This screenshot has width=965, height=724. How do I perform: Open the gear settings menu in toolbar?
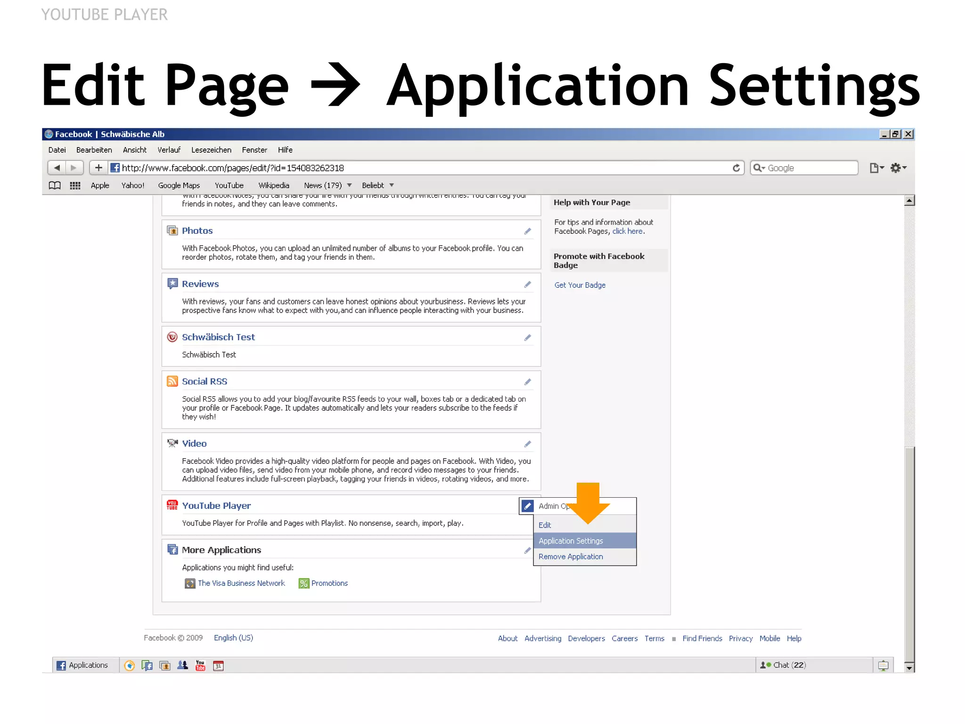tap(898, 168)
